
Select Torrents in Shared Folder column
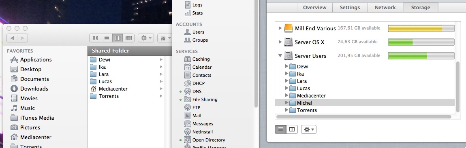click(126, 96)
